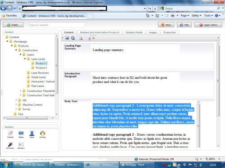
Task: Click the Feeds icon in the IE command bar
Action: (157, 16)
